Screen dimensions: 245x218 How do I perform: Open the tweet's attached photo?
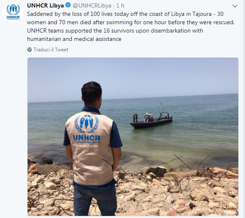point(133,137)
